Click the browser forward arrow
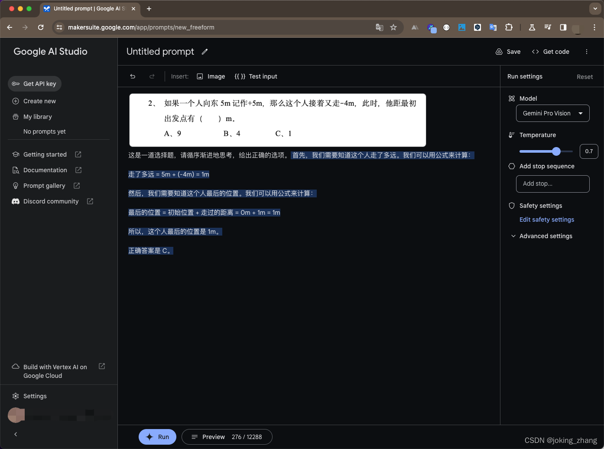Image resolution: width=604 pixels, height=449 pixels. click(x=25, y=27)
